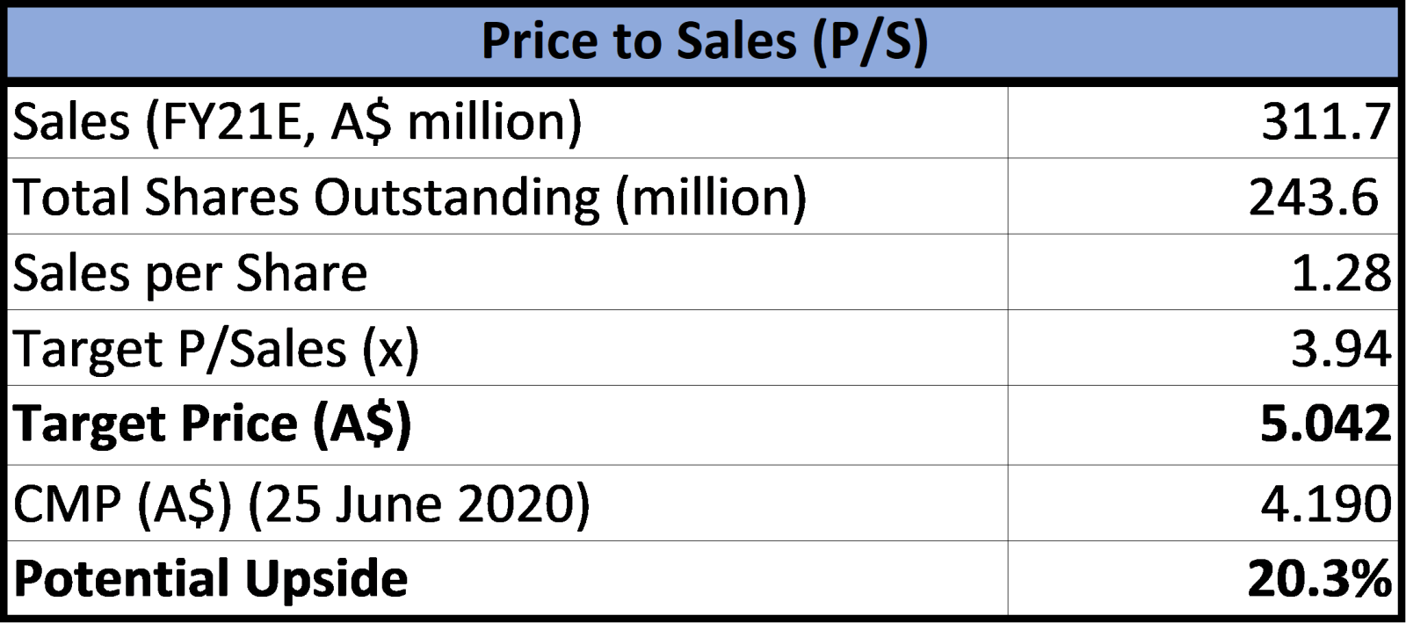Screen dimensions: 1406x623
Task: Click the word Upside in the last row
Action: click(x=326, y=580)
